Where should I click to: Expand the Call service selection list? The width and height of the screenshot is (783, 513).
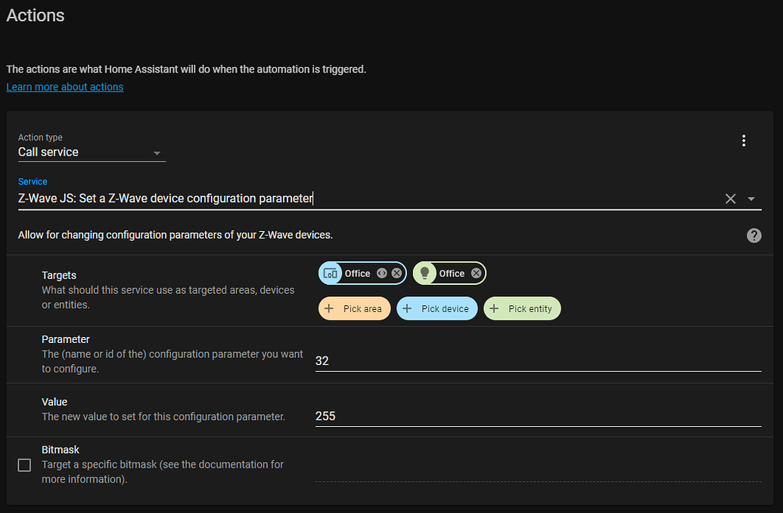157,152
